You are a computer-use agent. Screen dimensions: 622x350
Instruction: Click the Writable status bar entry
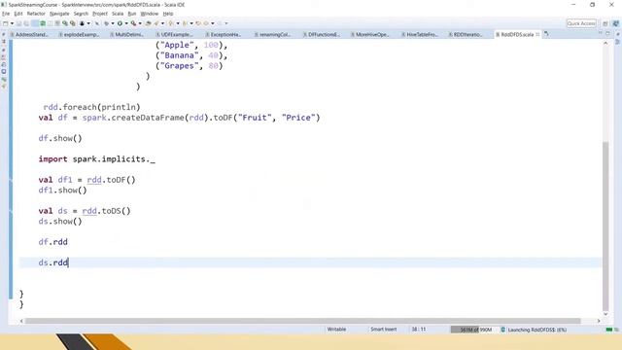click(x=336, y=330)
